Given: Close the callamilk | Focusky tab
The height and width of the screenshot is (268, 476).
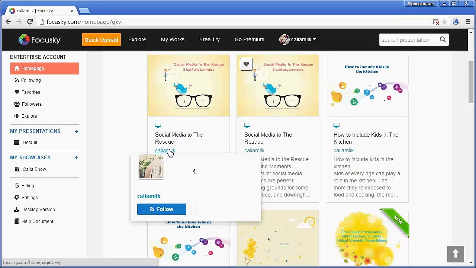Looking at the screenshot, I should pyautogui.click(x=72, y=11).
